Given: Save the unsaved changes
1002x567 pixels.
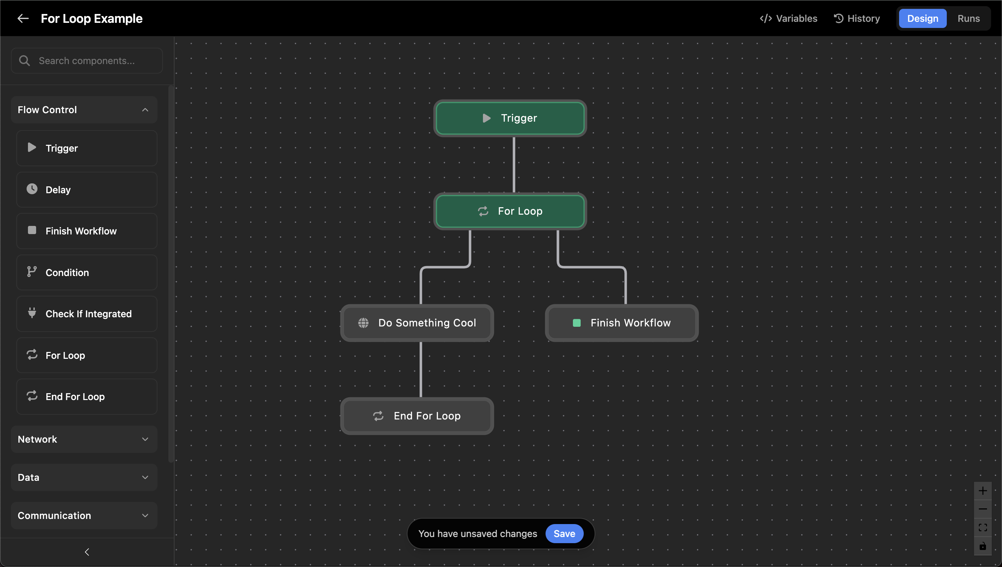Looking at the screenshot, I should point(564,534).
